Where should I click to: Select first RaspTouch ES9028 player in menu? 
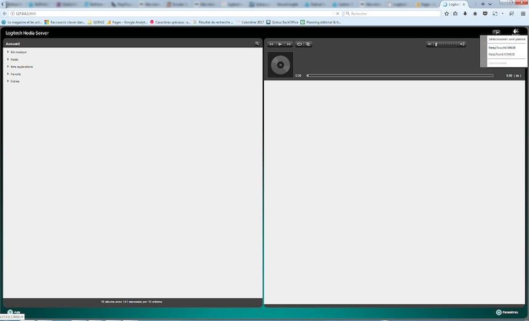[502, 48]
